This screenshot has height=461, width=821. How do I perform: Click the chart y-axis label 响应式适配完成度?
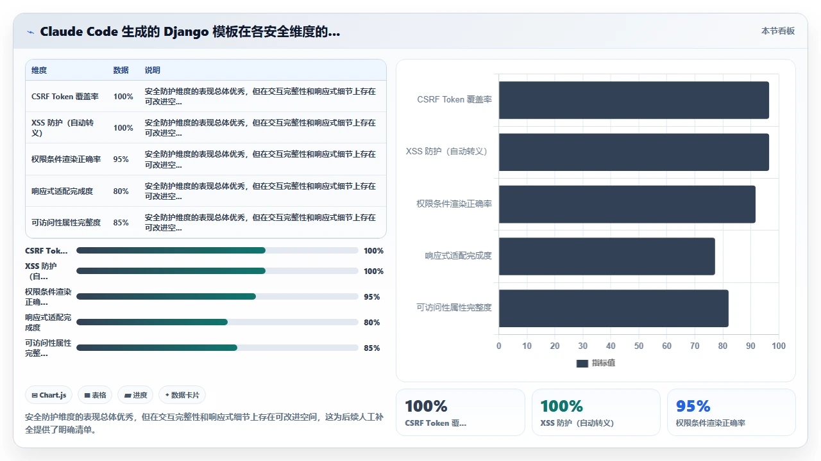pyautogui.click(x=458, y=256)
